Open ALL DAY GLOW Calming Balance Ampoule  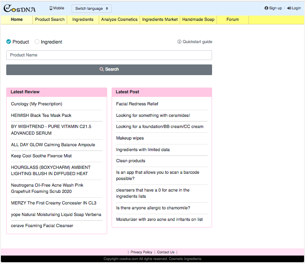[53, 144]
